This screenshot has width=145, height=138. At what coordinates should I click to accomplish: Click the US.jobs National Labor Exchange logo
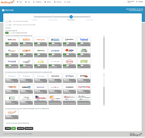click(26, 62)
